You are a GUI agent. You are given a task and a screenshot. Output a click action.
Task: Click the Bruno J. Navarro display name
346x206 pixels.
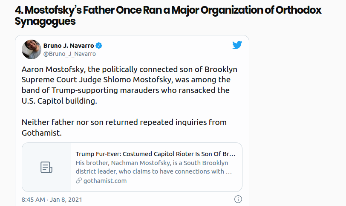tap(69, 46)
